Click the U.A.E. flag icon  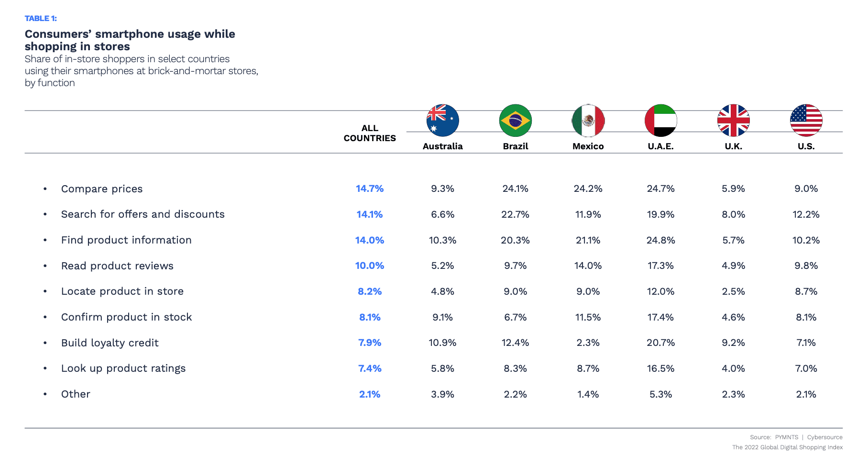[x=660, y=121]
